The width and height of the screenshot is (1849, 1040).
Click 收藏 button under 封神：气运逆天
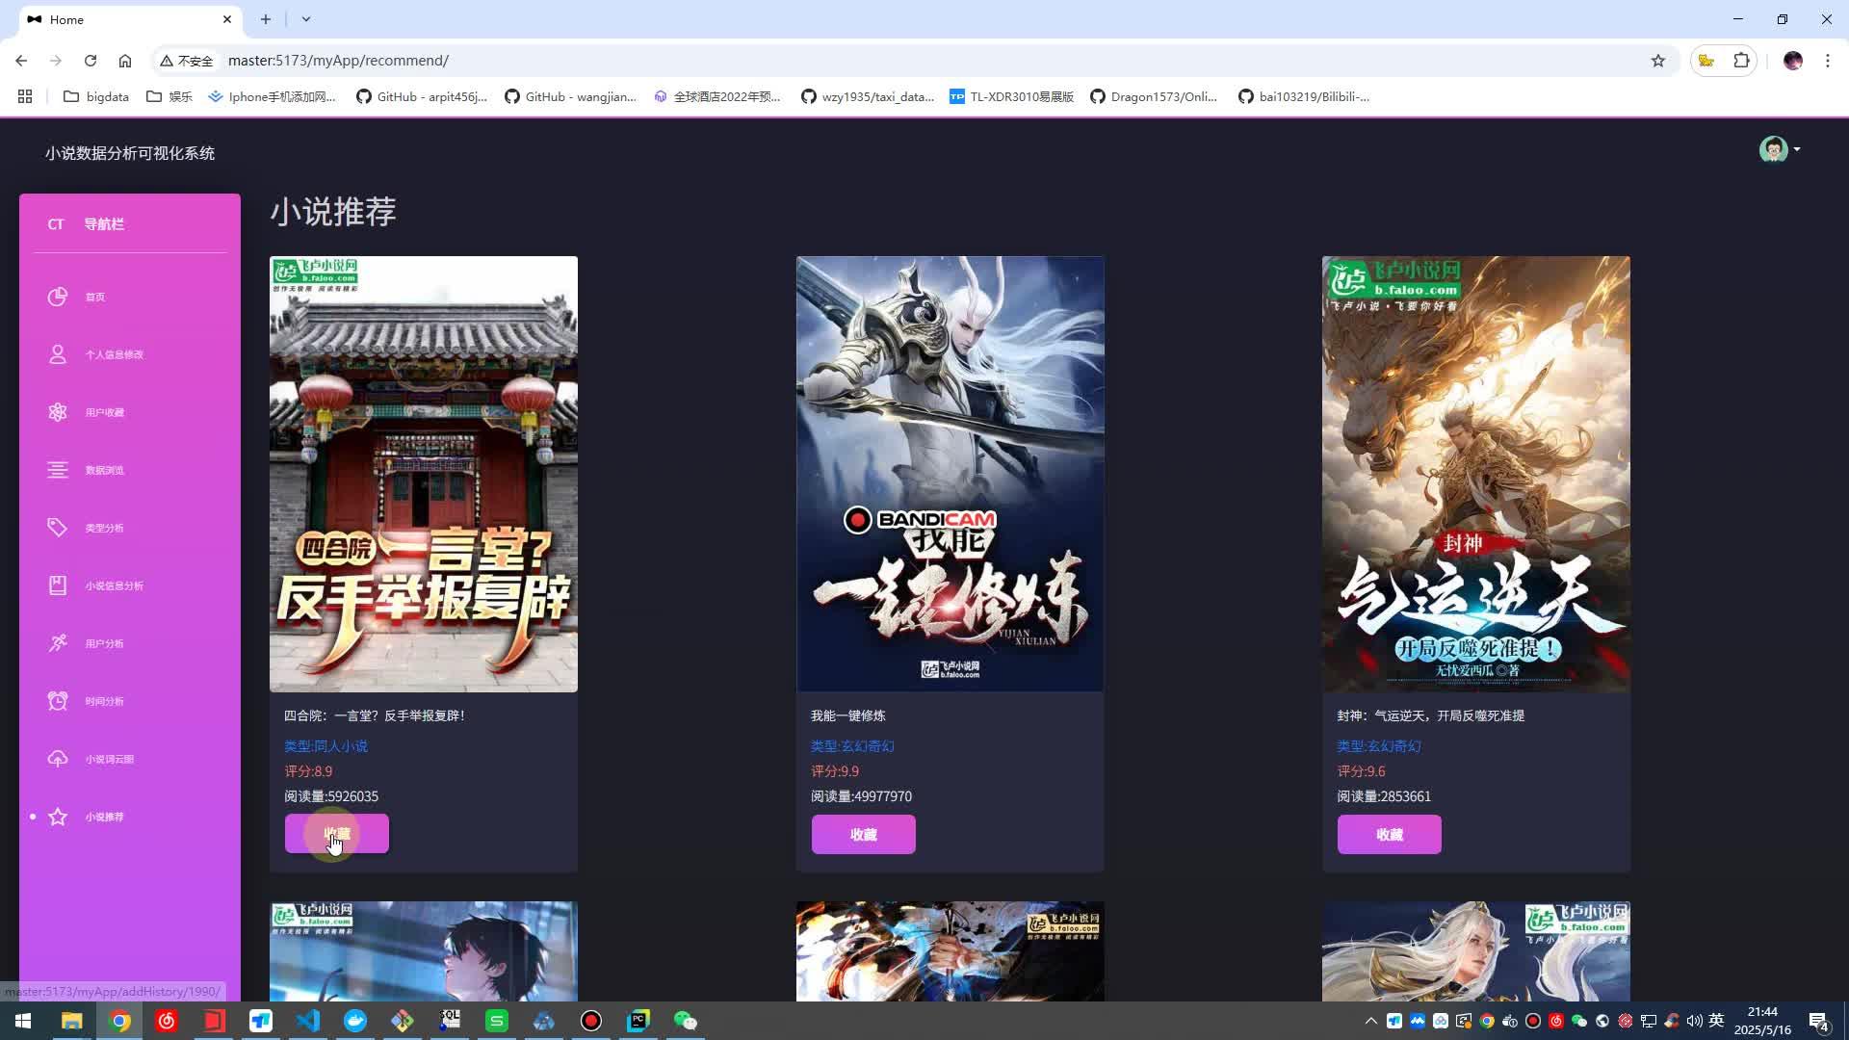click(1389, 835)
